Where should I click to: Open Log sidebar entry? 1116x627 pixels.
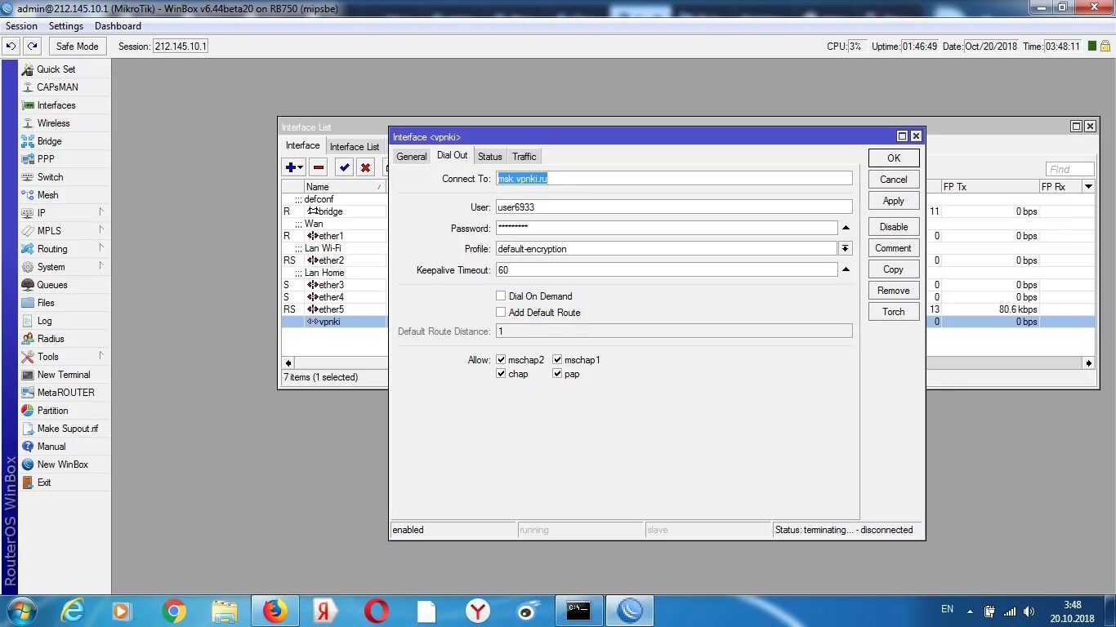[x=44, y=321]
